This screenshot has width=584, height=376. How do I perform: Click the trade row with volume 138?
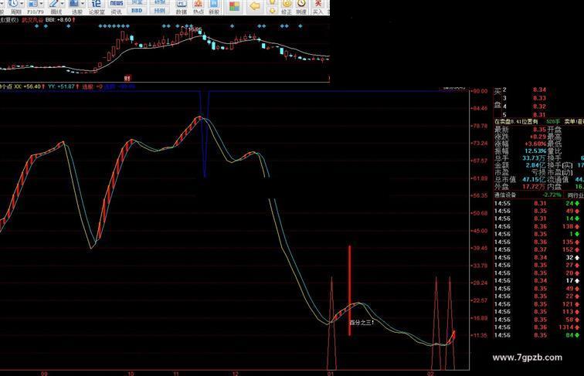(537, 226)
